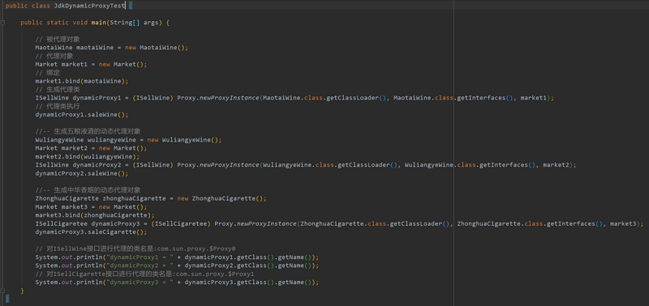Click the end-of-method fold marker in gutter
Image resolution: width=649 pixels, height=306 pixels.
tap(2, 291)
